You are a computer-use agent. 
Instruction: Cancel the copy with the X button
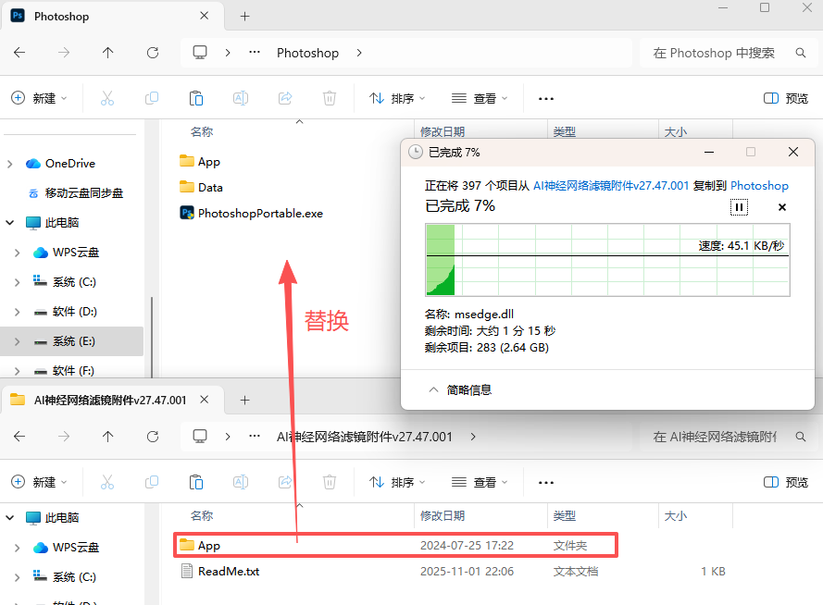(x=781, y=207)
